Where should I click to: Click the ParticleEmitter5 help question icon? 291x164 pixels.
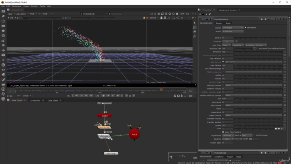click(280, 19)
